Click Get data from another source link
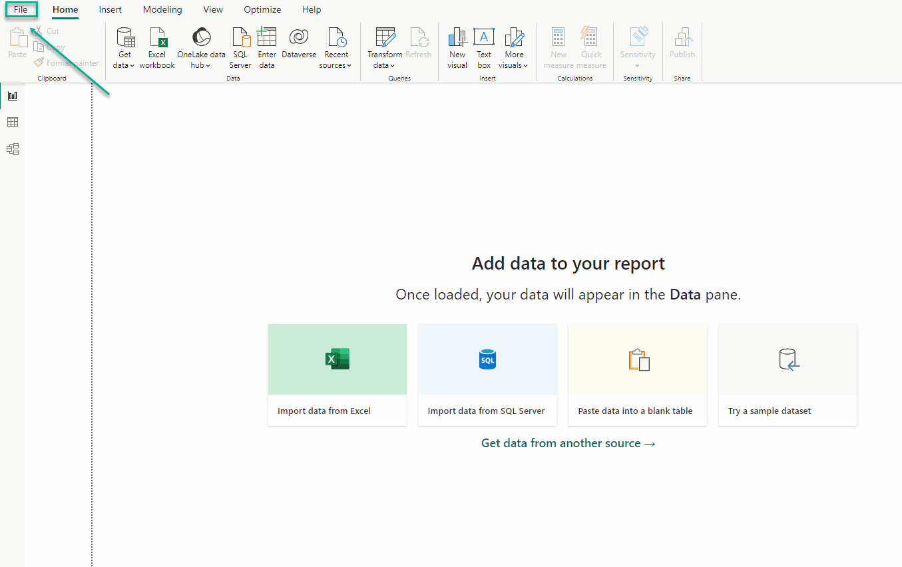902x567 pixels. pyautogui.click(x=568, y=443)
